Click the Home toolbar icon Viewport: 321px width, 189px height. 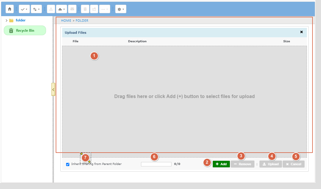[x=10, y=9]
